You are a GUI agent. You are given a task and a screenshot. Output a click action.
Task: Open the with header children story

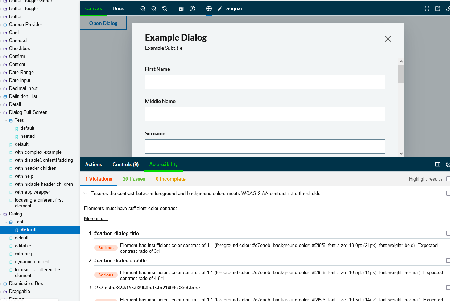(x=36, y=168)
